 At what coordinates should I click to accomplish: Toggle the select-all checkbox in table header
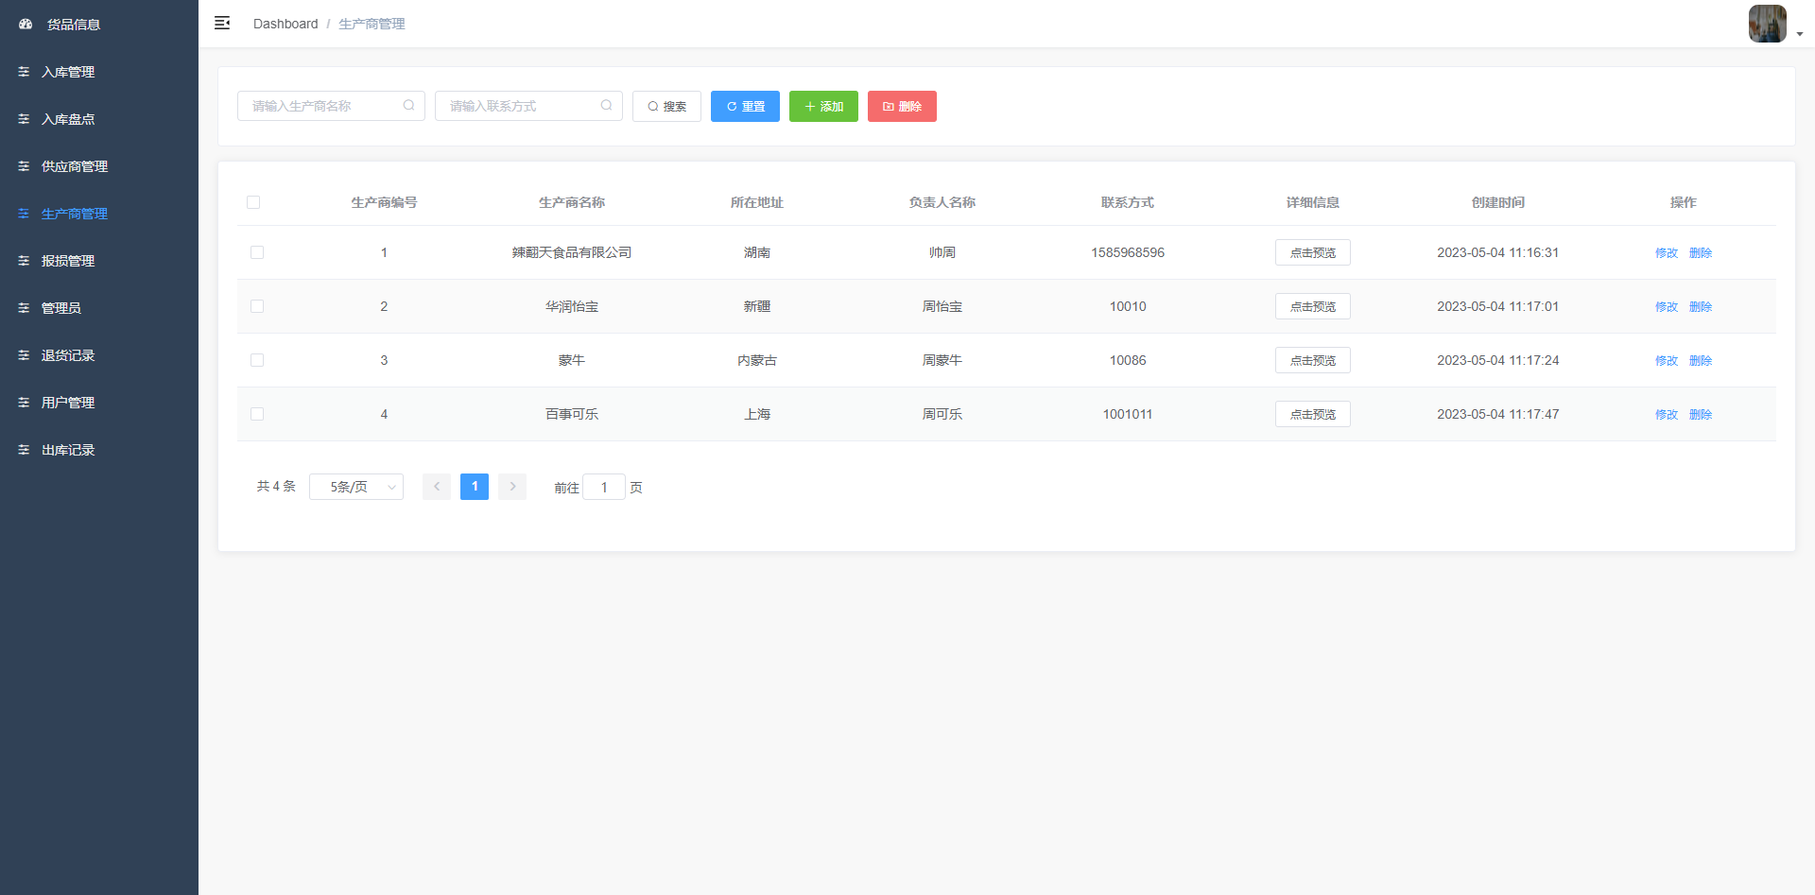(x=254, y=201)
